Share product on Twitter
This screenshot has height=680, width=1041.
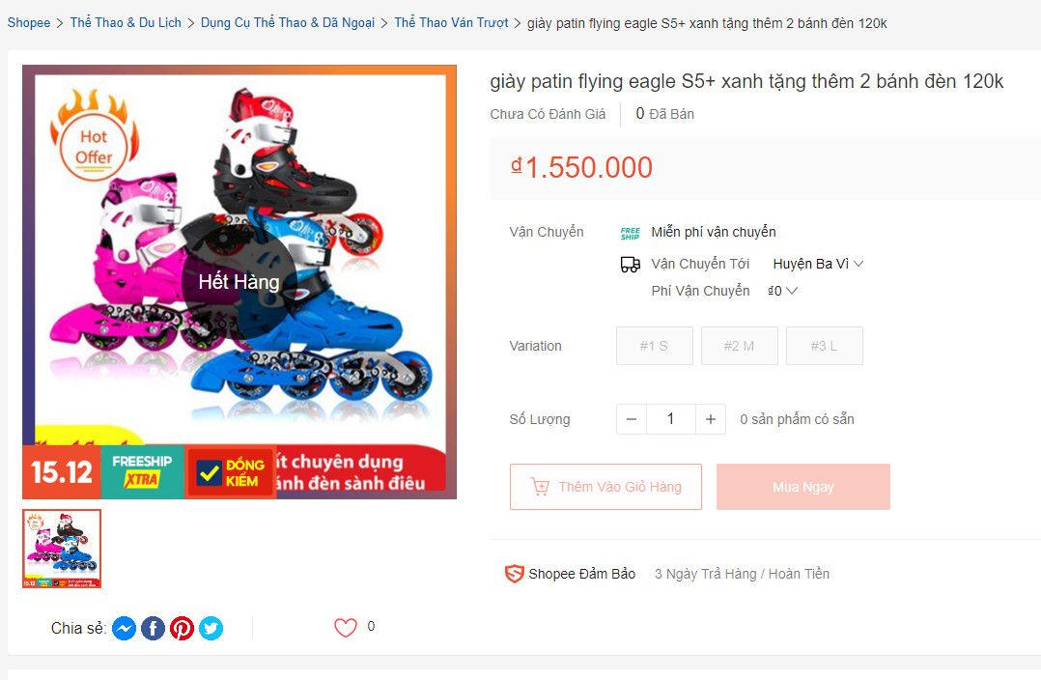click(x=211, y=628)
